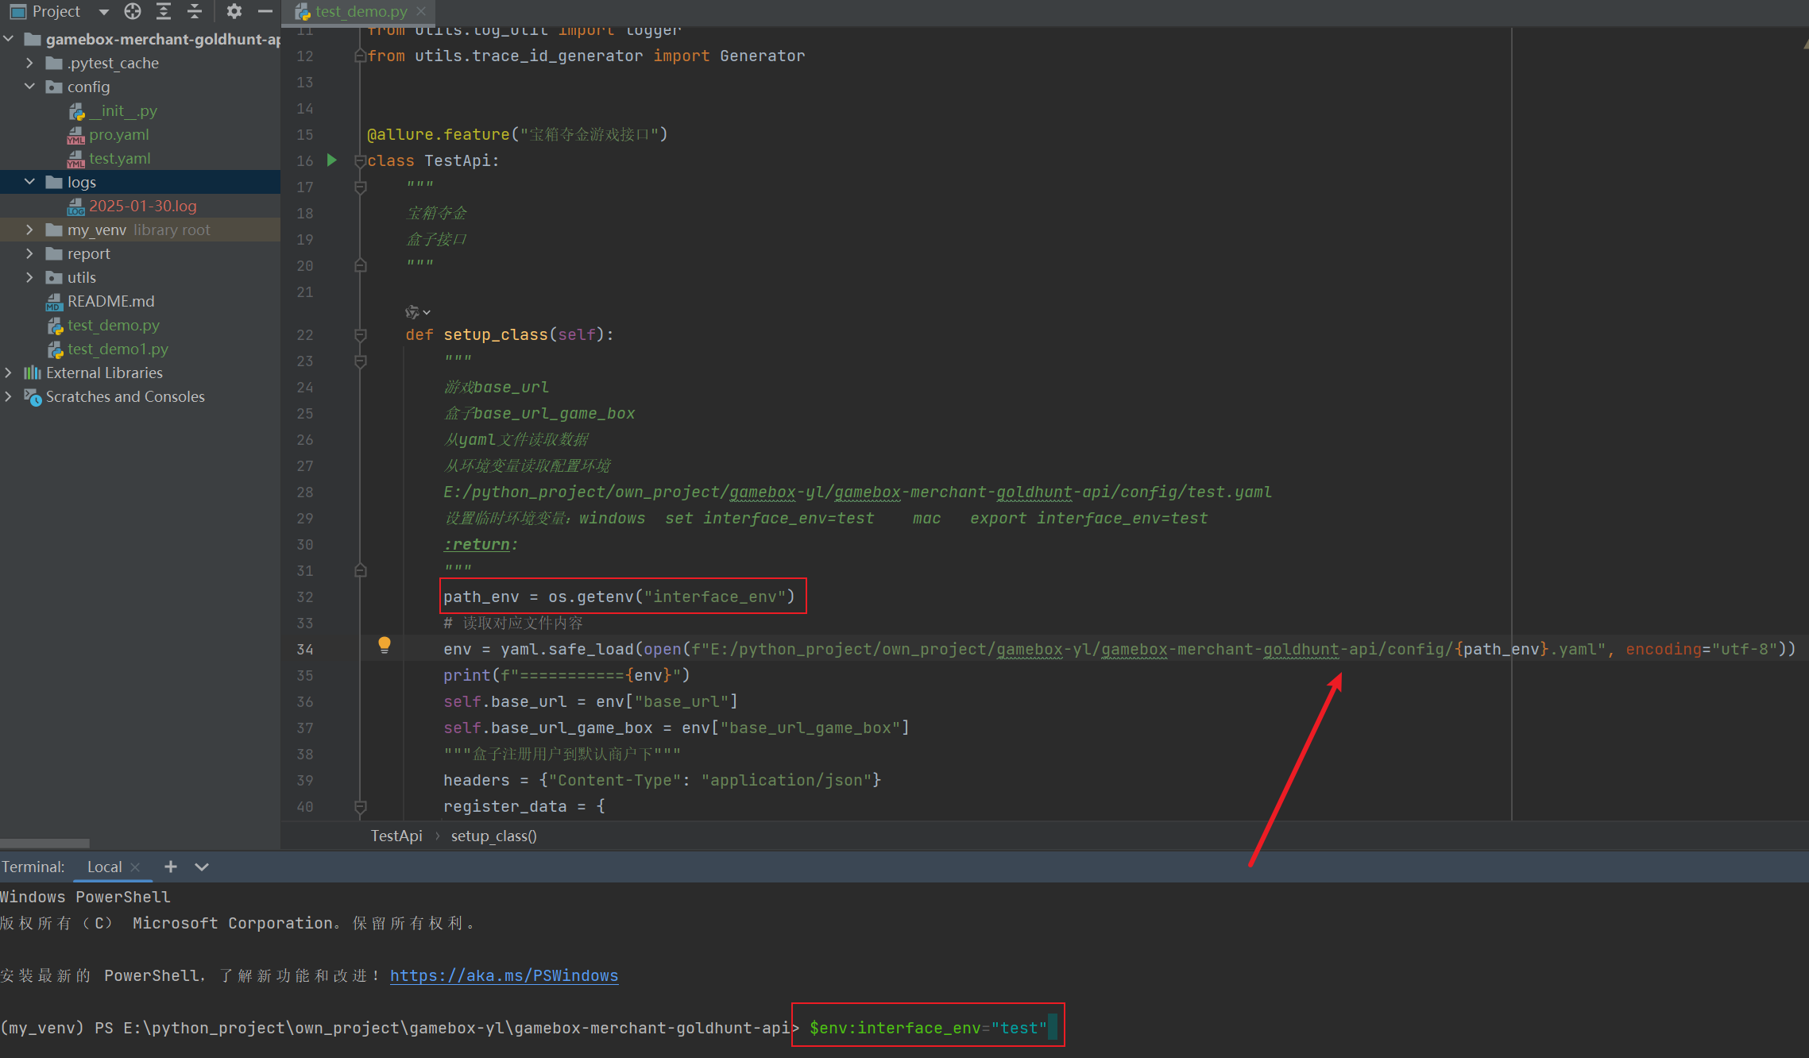Collapse the config folder
The height and width of the screenshot is (1058, 1809).
[29, 87]
